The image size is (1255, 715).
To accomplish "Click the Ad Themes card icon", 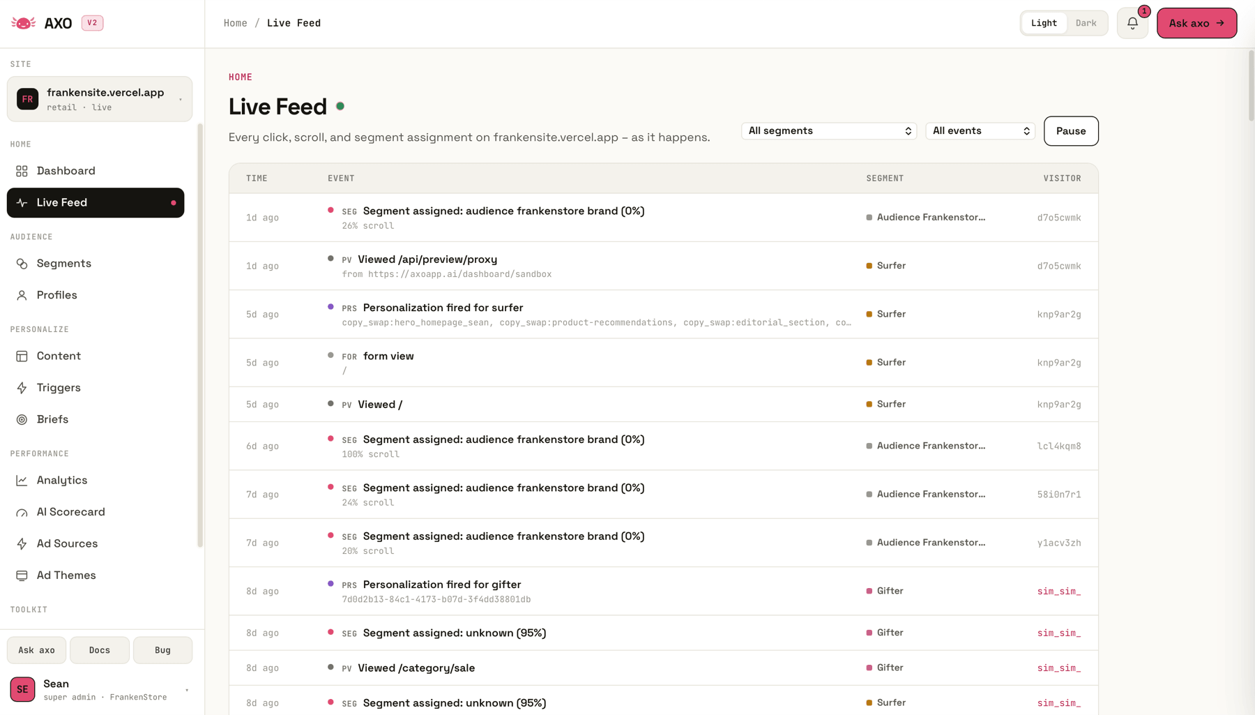I will click(x=22, y=575).
